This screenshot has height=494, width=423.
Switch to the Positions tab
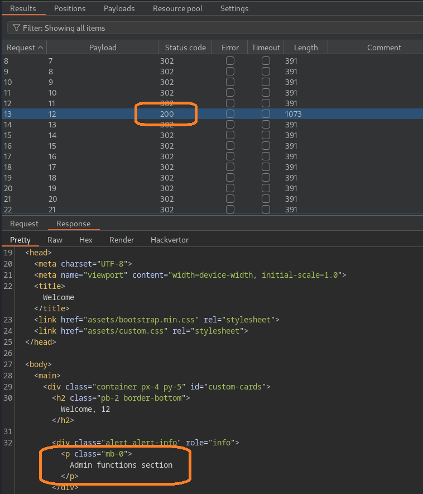click(70, 8)
